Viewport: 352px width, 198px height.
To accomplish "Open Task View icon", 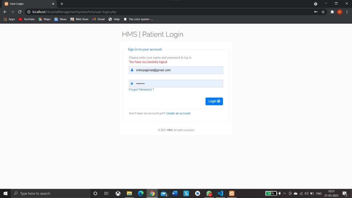I will click(106, 193).
